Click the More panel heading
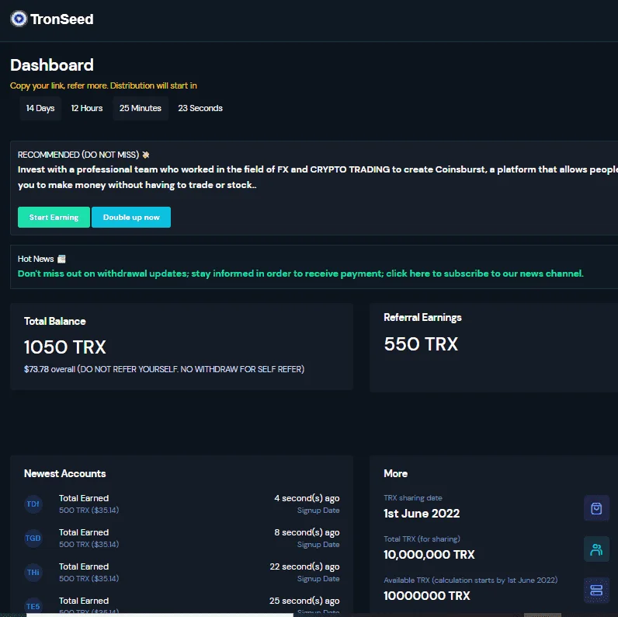Image resolution: width=618 pixels, height=617 pixels. click(x=396, y=473)
